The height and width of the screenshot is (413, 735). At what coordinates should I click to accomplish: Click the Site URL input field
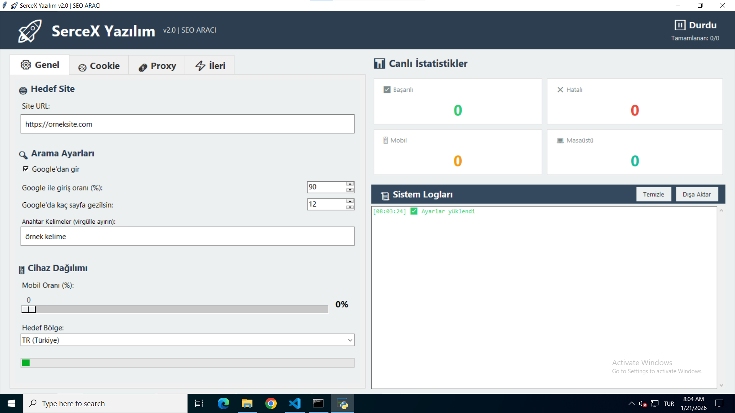click(188, 124)
